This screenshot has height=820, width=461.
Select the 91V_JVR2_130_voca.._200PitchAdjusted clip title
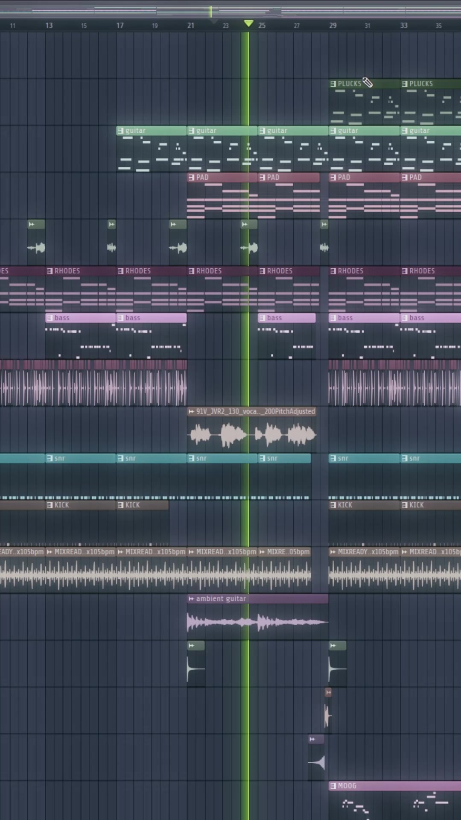255,411
